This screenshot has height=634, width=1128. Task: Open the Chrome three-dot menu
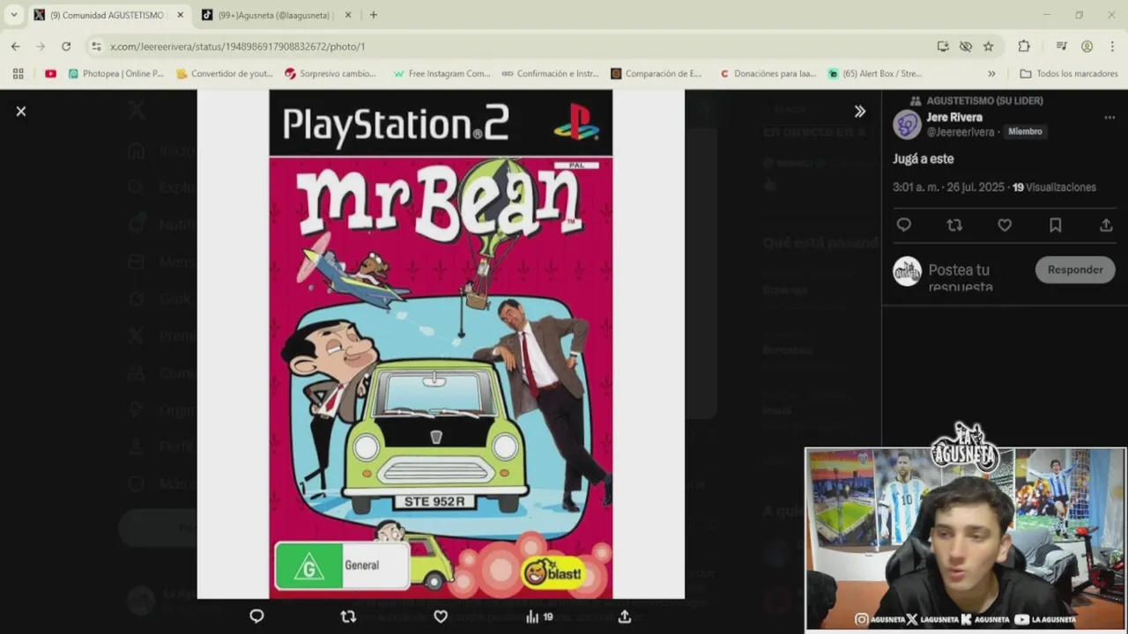click(1112, 47)
